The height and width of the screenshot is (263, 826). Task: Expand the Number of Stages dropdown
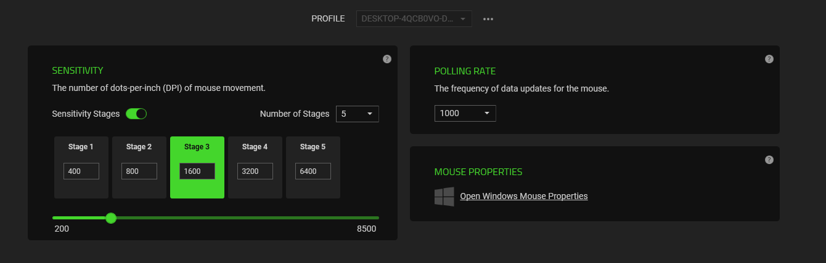coord(358,114)
